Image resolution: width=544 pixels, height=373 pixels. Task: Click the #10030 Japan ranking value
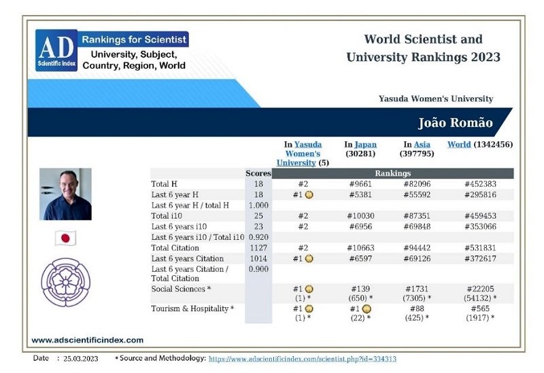click(360, 216)
